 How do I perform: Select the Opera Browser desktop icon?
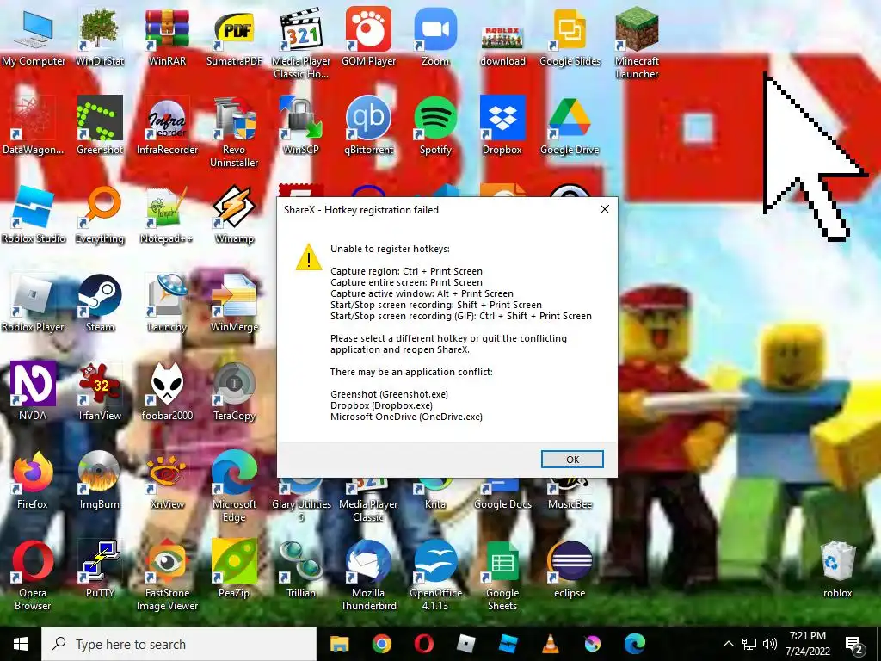pyautogui.click(x=34, y=575)
